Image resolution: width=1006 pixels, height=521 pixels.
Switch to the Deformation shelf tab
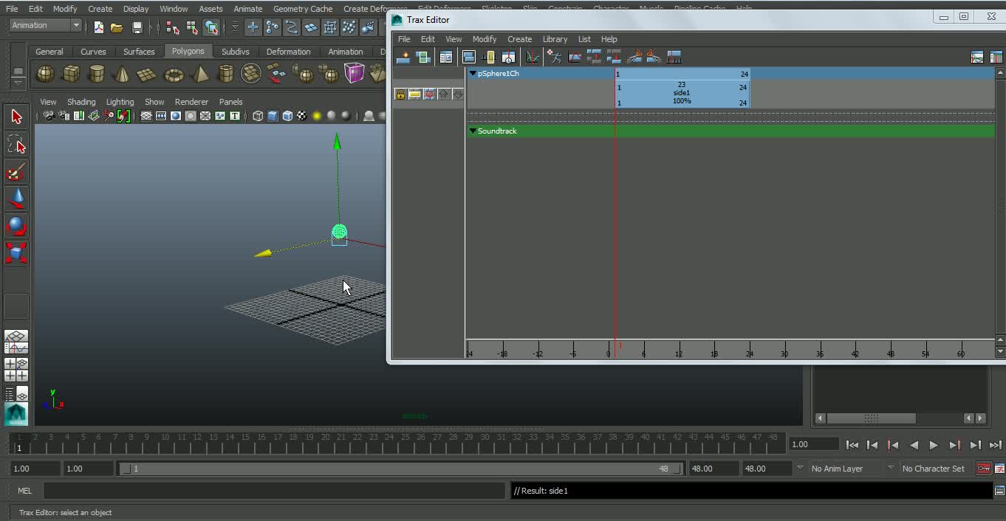[288, 52]
